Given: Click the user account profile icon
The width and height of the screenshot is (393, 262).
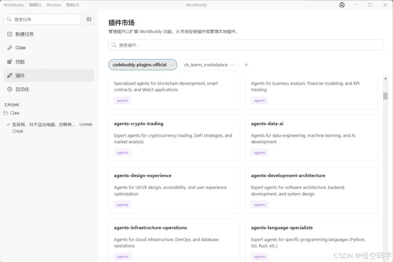Looking at the screenshot, I should click(342, 5).
